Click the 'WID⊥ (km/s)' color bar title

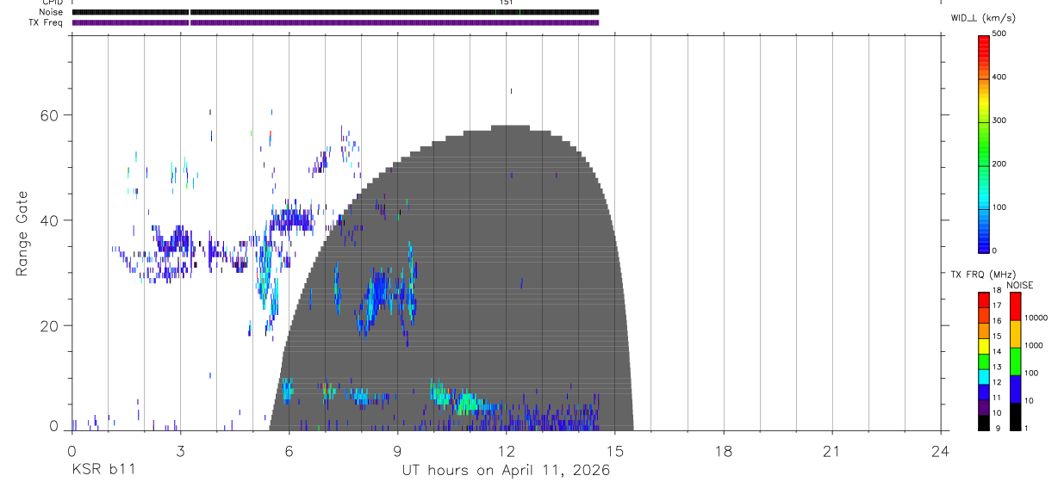[x=983, y=18]
